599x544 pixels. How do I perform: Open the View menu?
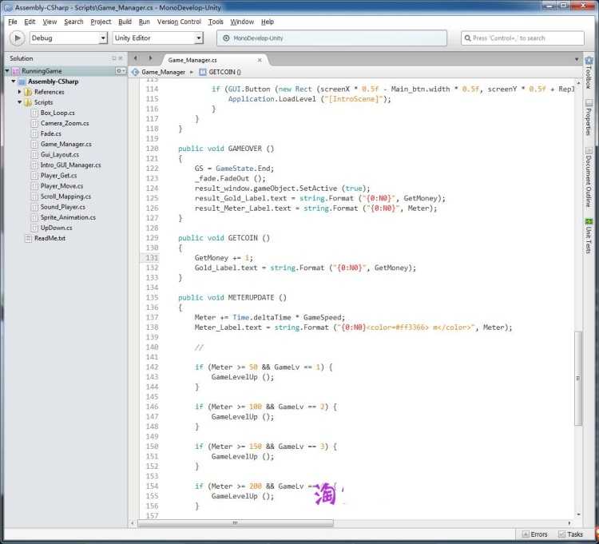[x=50, y=22]
